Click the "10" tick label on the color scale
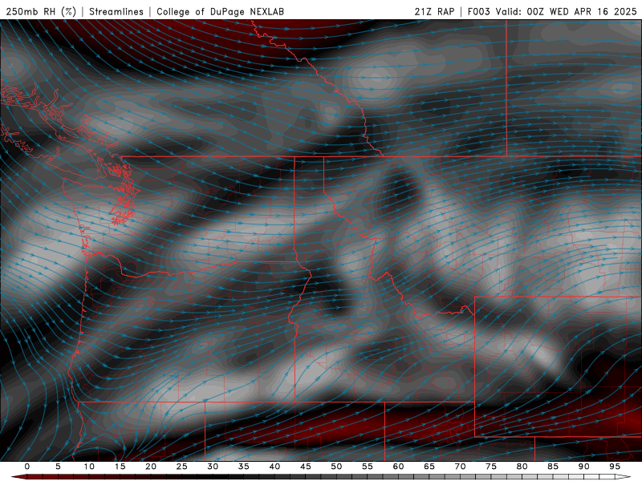Screen dimensions: 642x481 (89, 467)
